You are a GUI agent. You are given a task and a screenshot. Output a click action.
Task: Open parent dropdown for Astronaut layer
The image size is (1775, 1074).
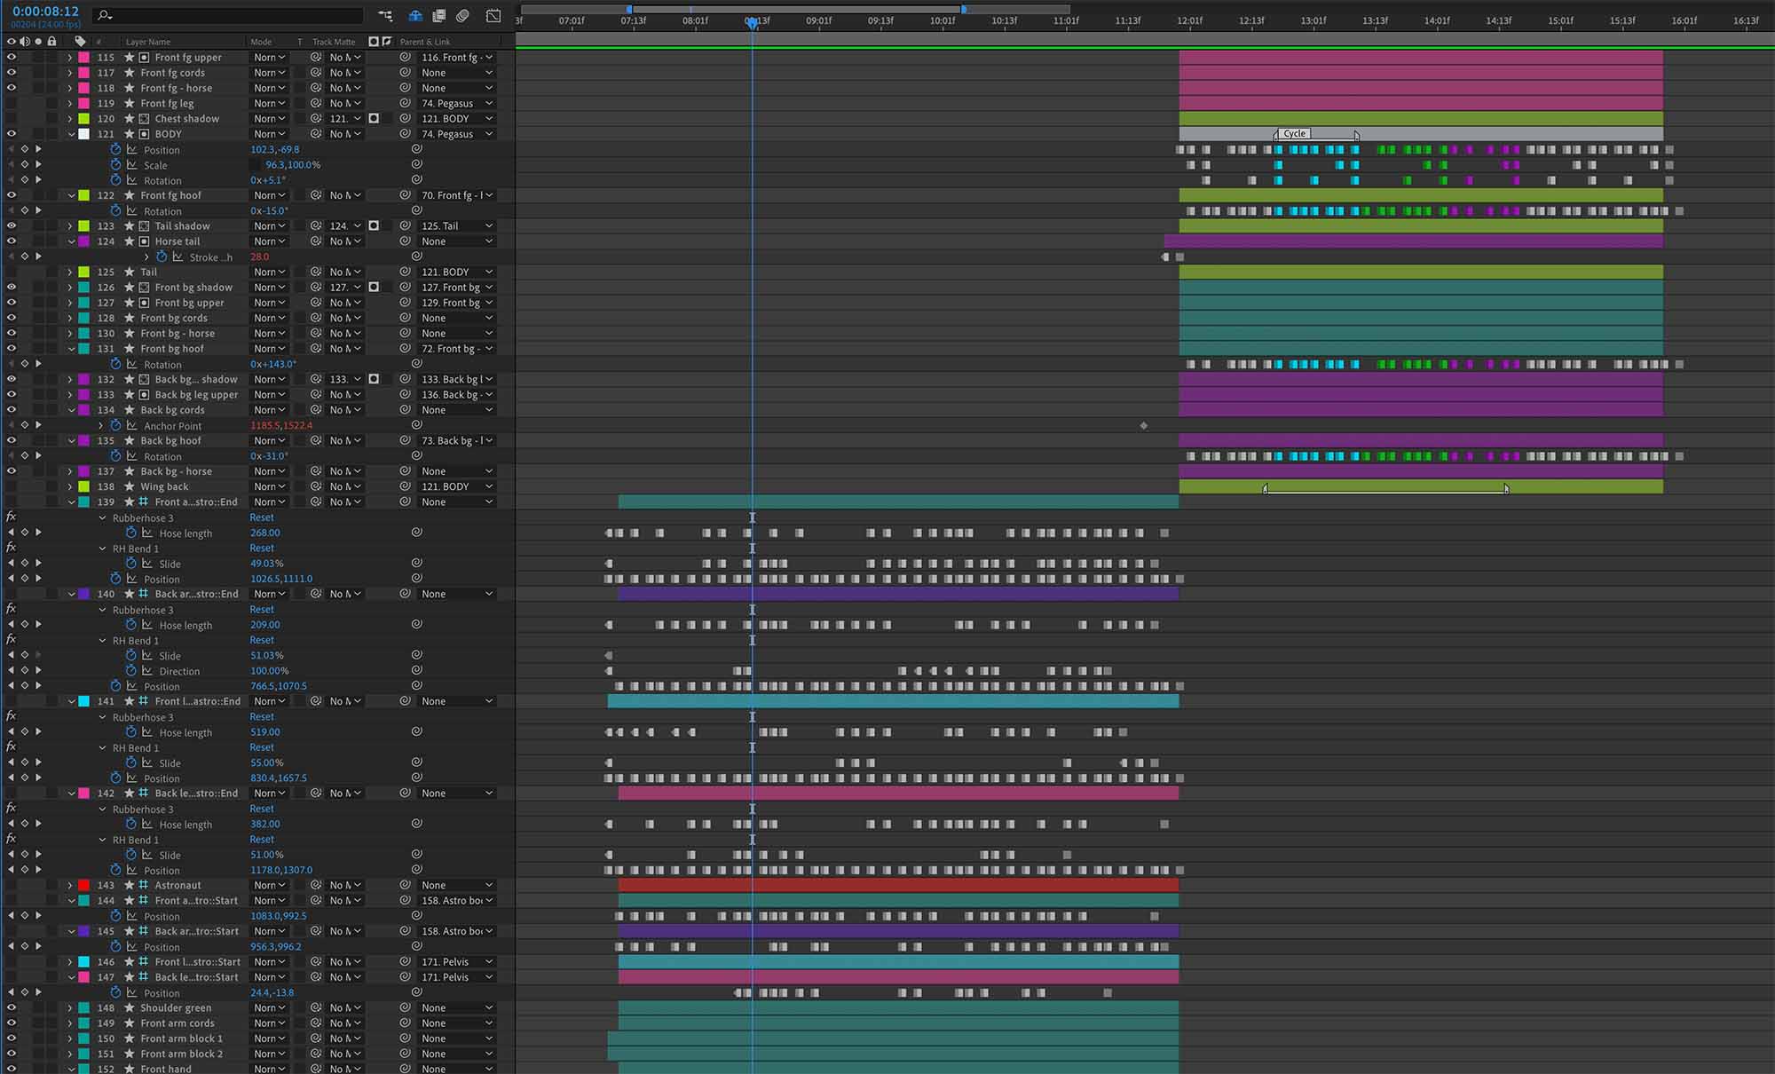pos(456,885)
